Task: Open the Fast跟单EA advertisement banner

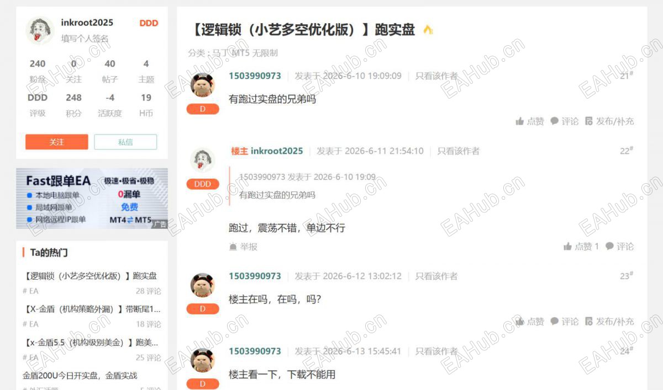Action: tap(92, 199)
